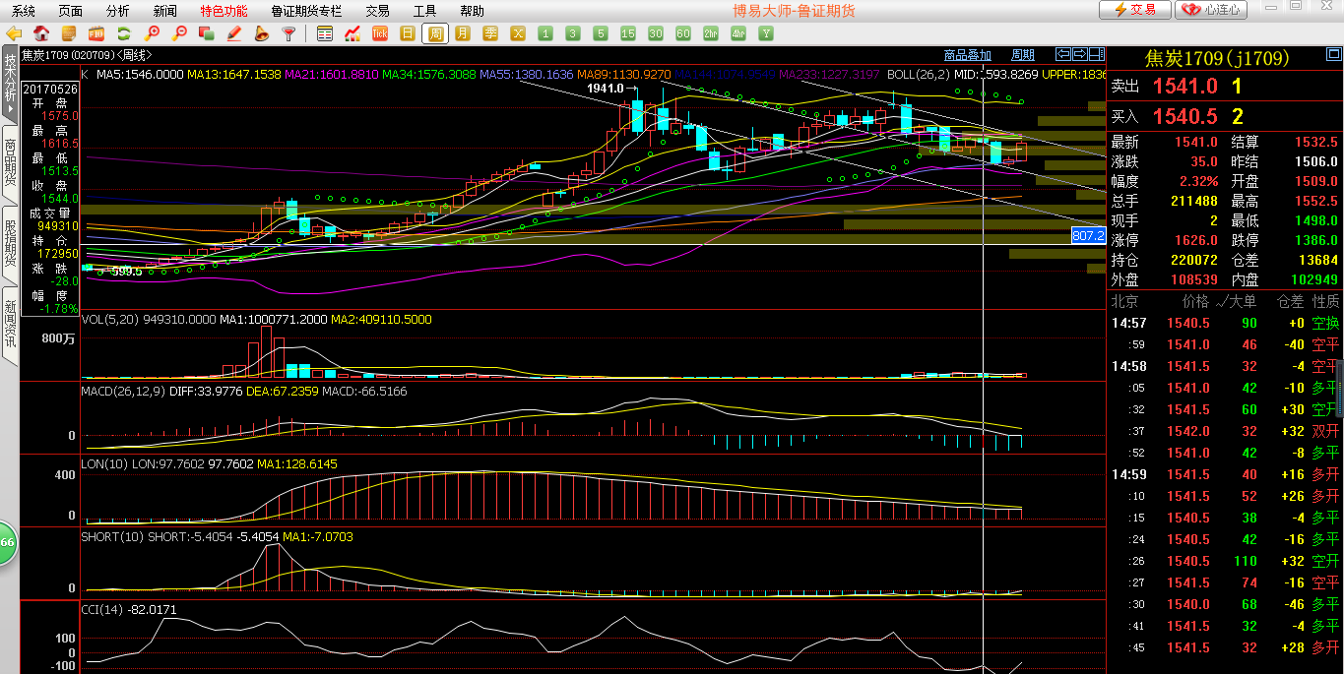Click the alert horn icon

pyautogui.click(x=262, y=33)
